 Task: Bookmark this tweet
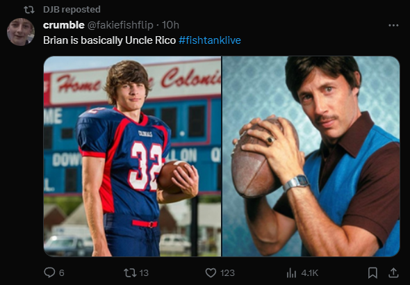click(x=372, y=272)
